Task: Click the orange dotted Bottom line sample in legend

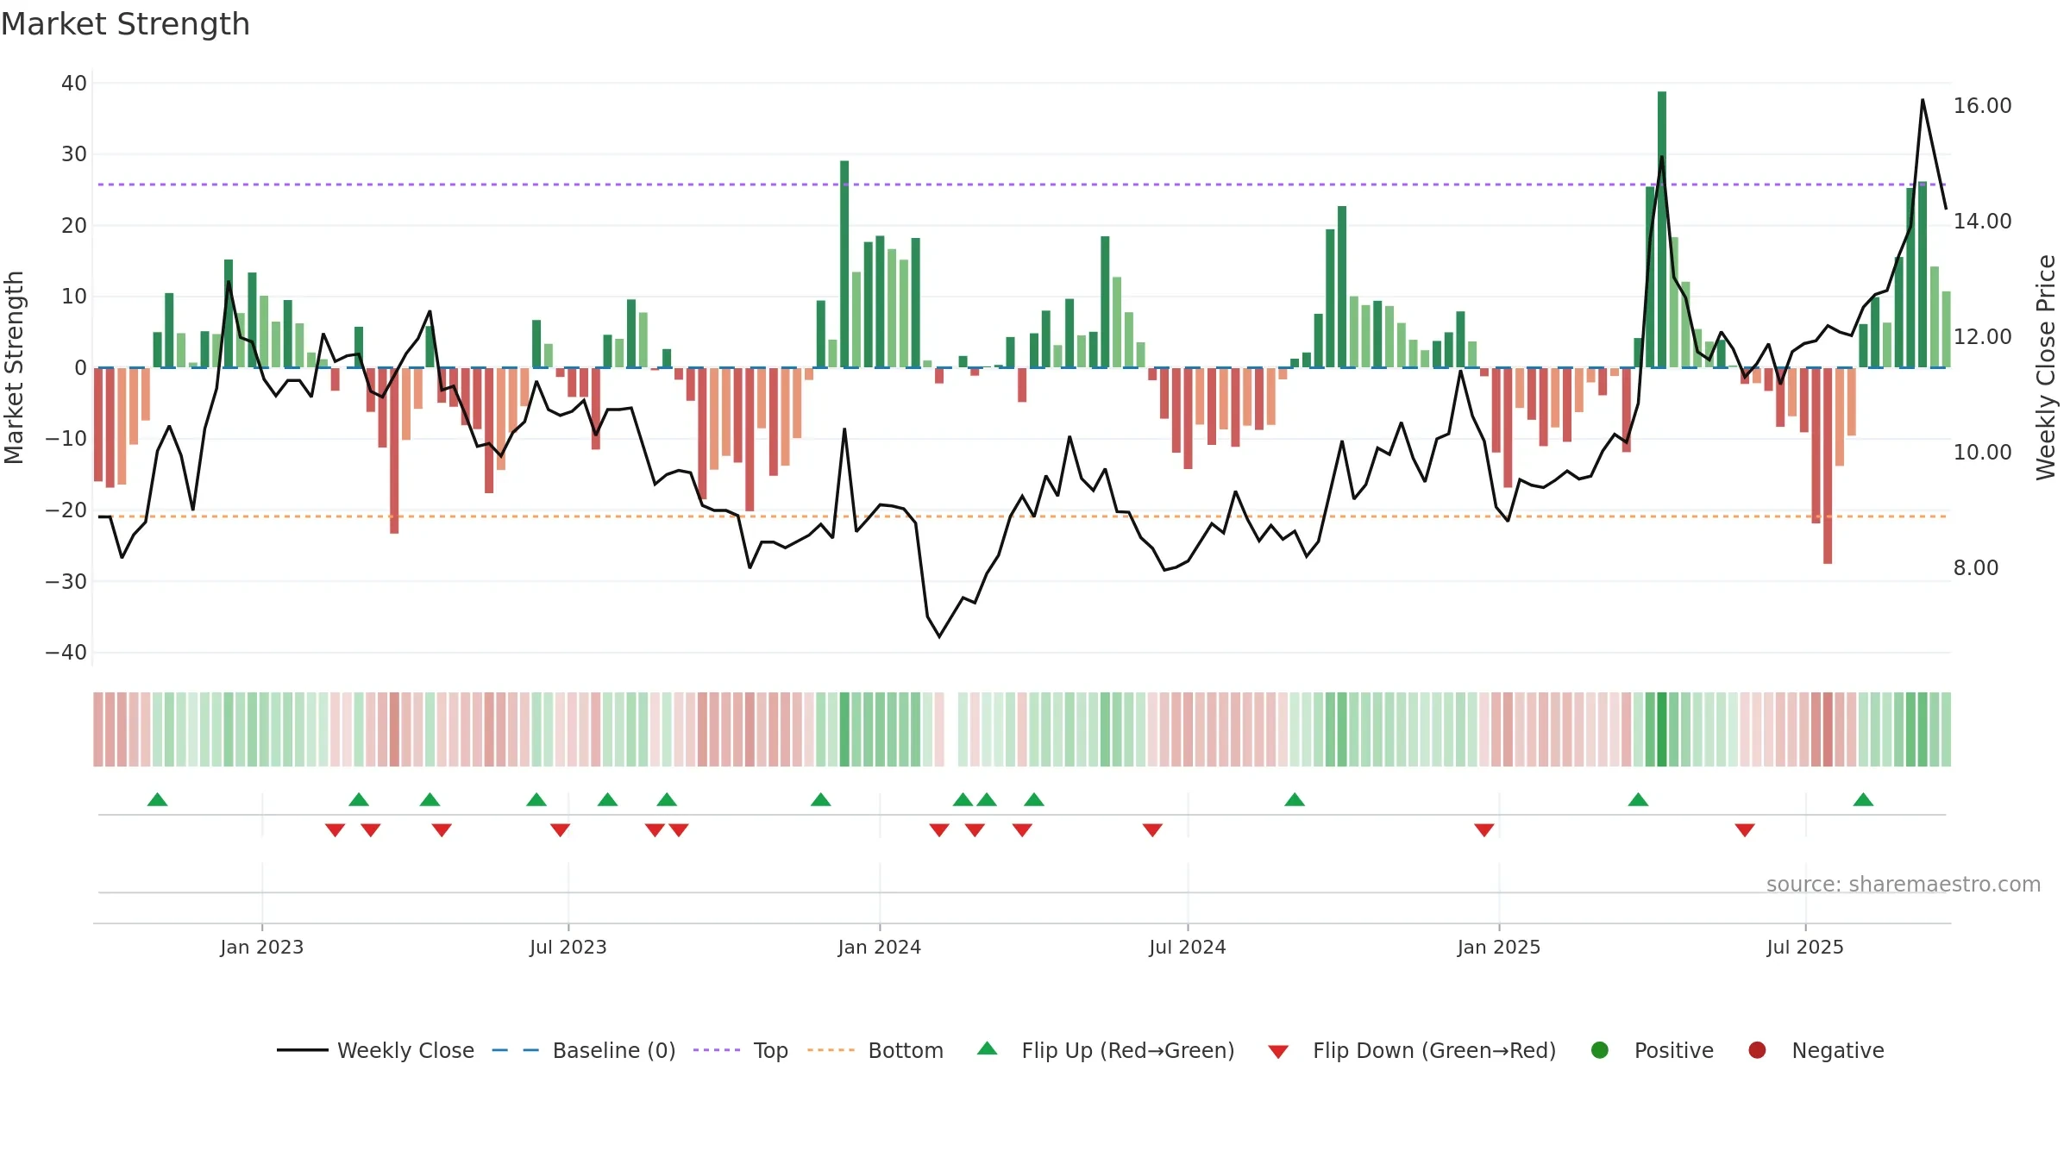Action: (831, 1050)
